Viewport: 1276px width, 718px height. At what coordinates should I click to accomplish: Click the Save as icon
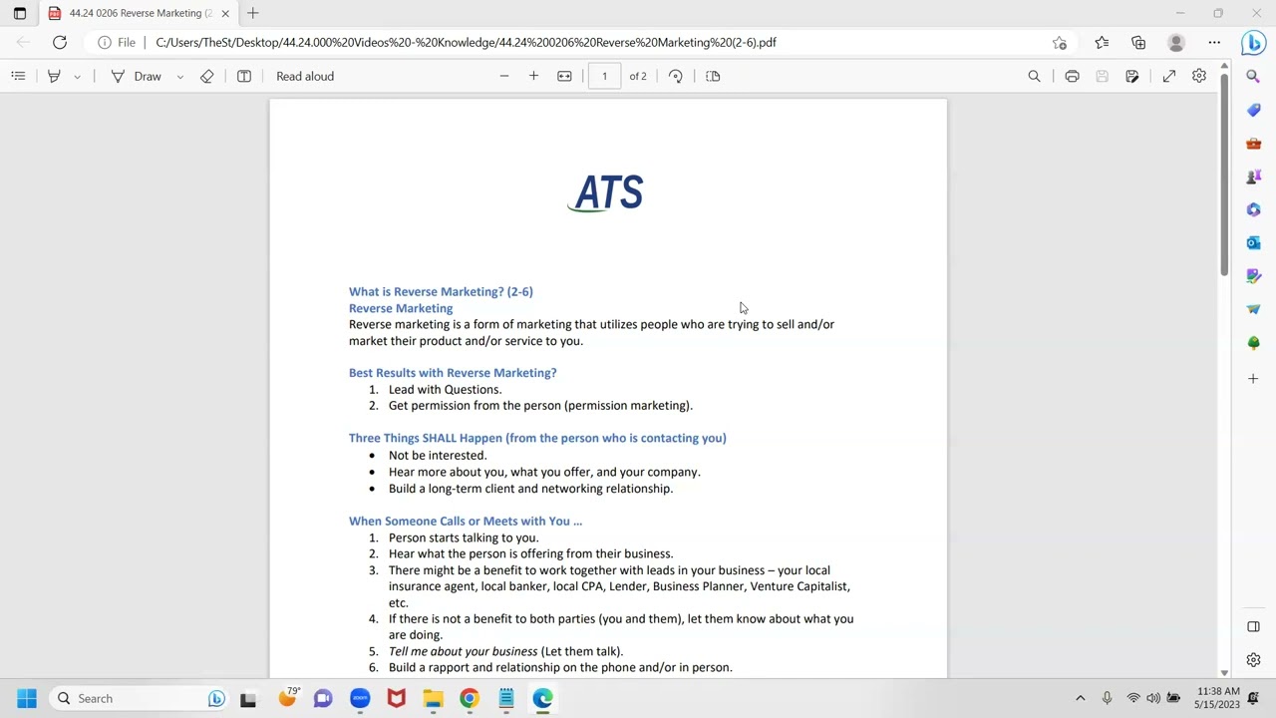(x=1132, y=76)
